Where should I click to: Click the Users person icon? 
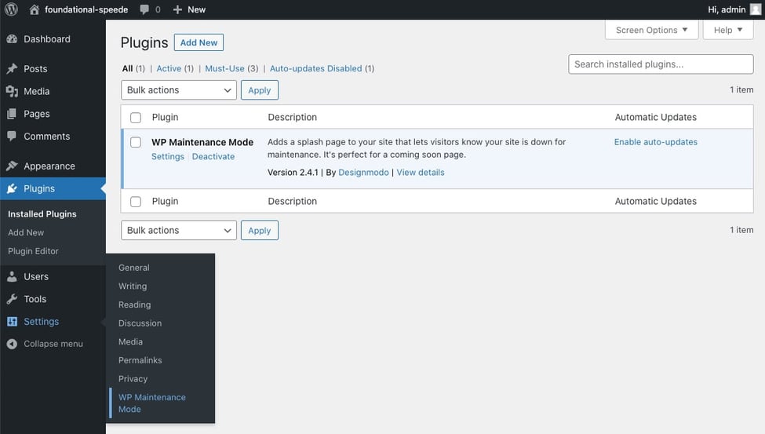coord(12,277)
